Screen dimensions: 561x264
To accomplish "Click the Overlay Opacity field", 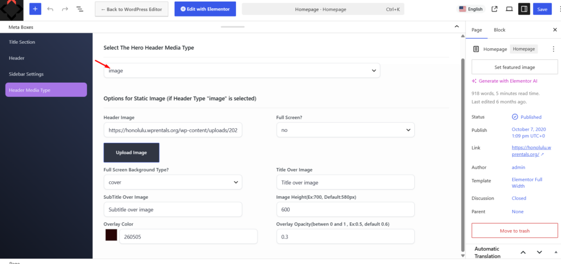I will [x=345, y=237].
